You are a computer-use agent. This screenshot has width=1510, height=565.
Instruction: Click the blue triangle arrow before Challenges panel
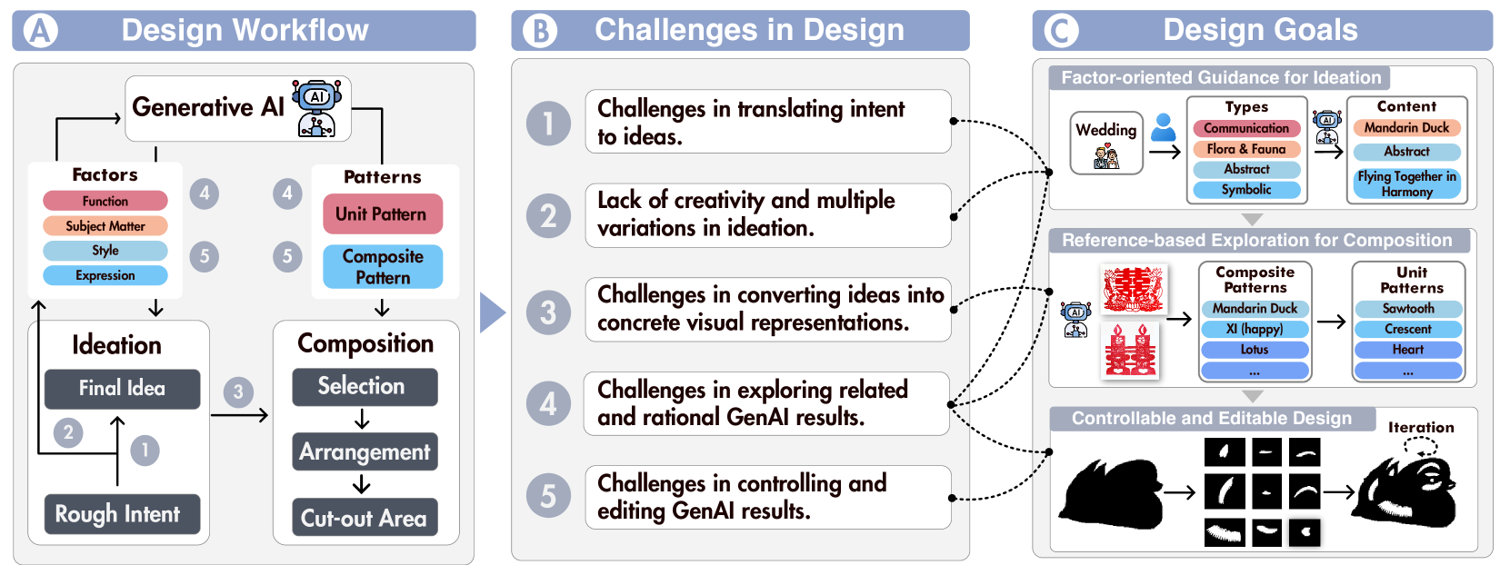tap(492, 312)
